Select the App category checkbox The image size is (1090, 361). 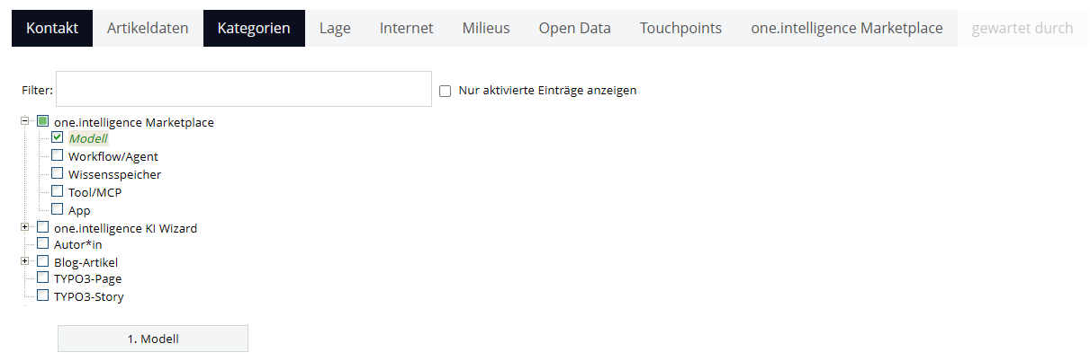[x=58, y=209]
